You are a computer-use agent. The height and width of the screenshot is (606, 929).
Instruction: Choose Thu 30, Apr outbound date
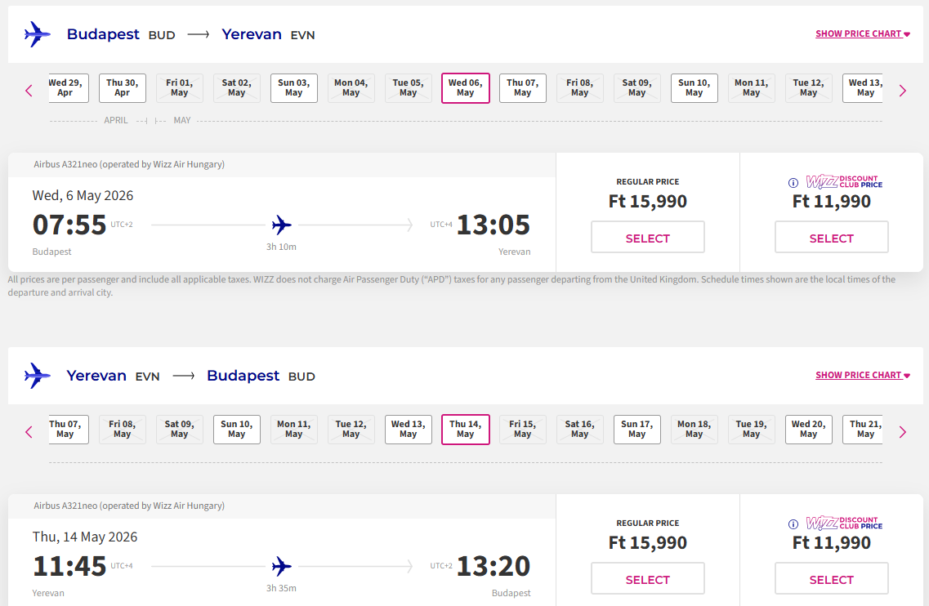pyautogui.click(x=122, y=88)
